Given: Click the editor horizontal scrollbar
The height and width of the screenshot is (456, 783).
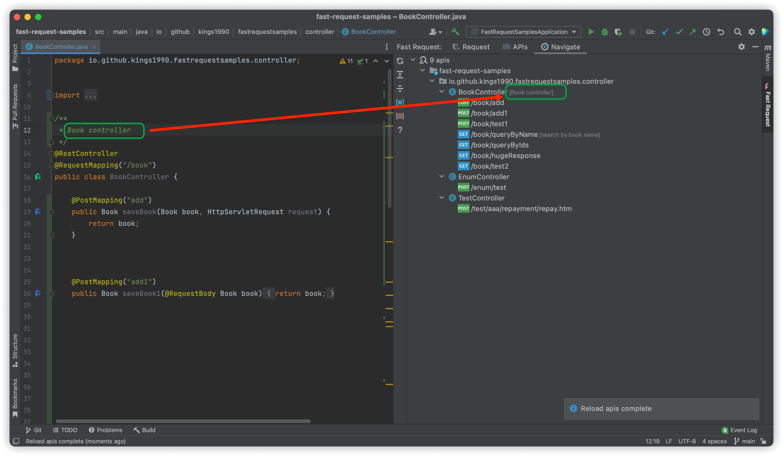Looking at the screenshot, I should (x=183, y=421).
